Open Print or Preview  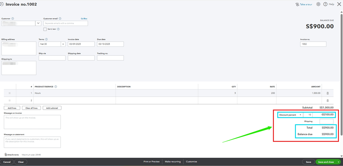pyautogui.click(x=151, y=162)
